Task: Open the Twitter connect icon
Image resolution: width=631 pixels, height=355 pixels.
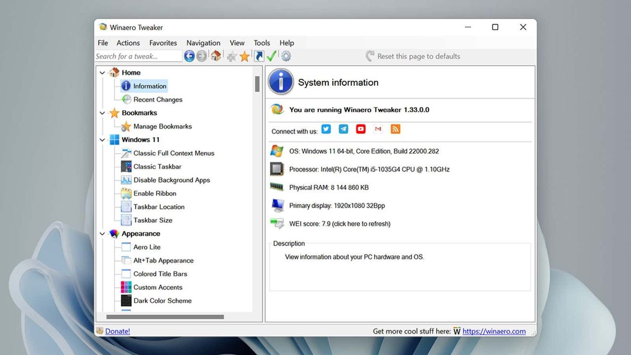Action: click(326, 129)
